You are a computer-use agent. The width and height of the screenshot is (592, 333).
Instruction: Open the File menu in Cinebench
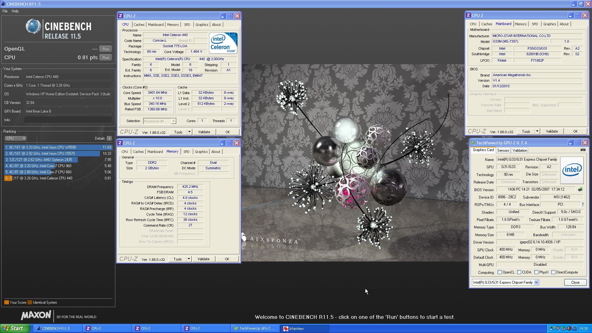point(5,11)
